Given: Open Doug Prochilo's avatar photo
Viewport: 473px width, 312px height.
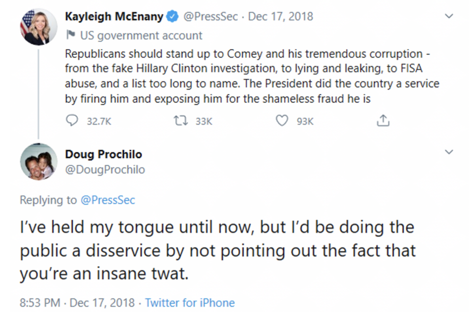Looking at the screenshot, I should 39,162.
